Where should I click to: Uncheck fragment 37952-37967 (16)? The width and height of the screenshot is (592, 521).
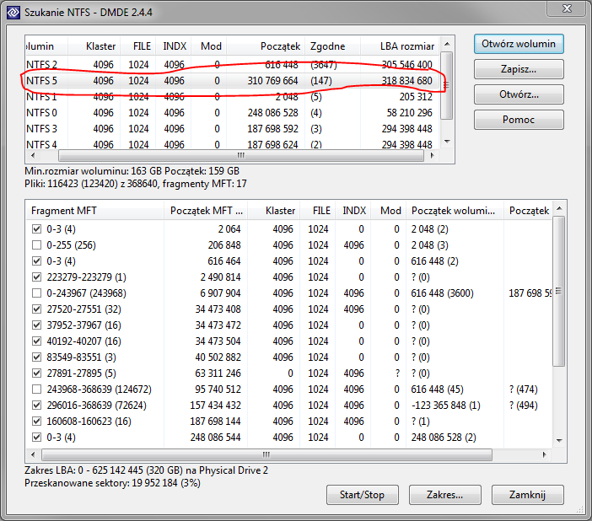coord(36,325)
